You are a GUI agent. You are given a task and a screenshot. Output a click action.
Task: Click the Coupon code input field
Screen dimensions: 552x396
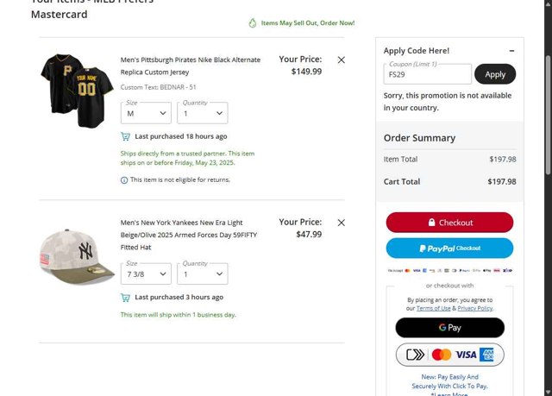428,74
